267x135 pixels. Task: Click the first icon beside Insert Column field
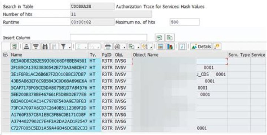click(x=159, y=38)
